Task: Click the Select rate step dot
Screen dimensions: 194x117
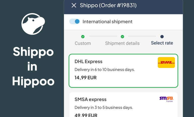Action: click(162, 36)
